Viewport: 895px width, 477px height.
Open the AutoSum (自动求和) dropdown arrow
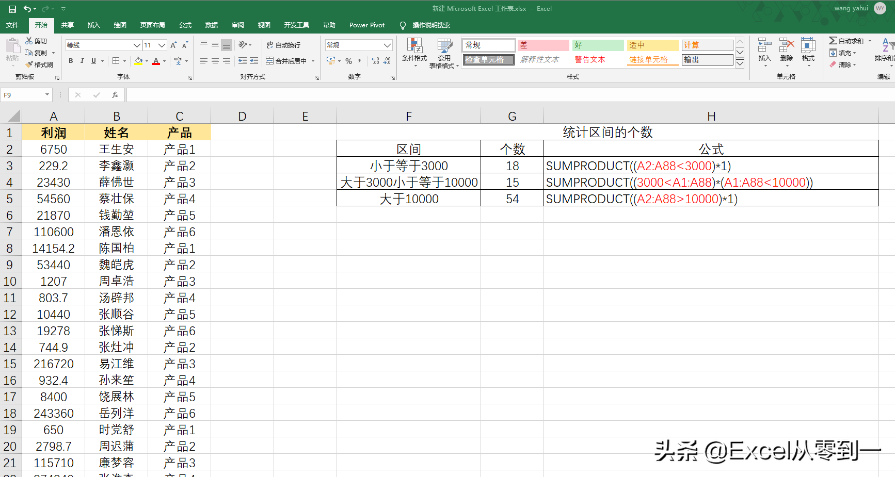tap(870, 41)
